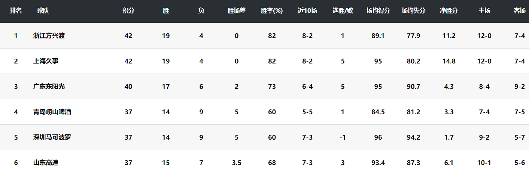Click the 负 column header
The image size is (529, 174).
(201, 11)
